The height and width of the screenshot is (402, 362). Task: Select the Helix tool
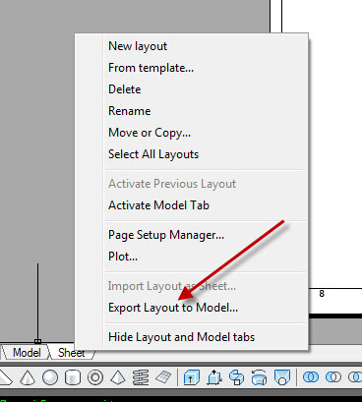(x=141, y=377)
